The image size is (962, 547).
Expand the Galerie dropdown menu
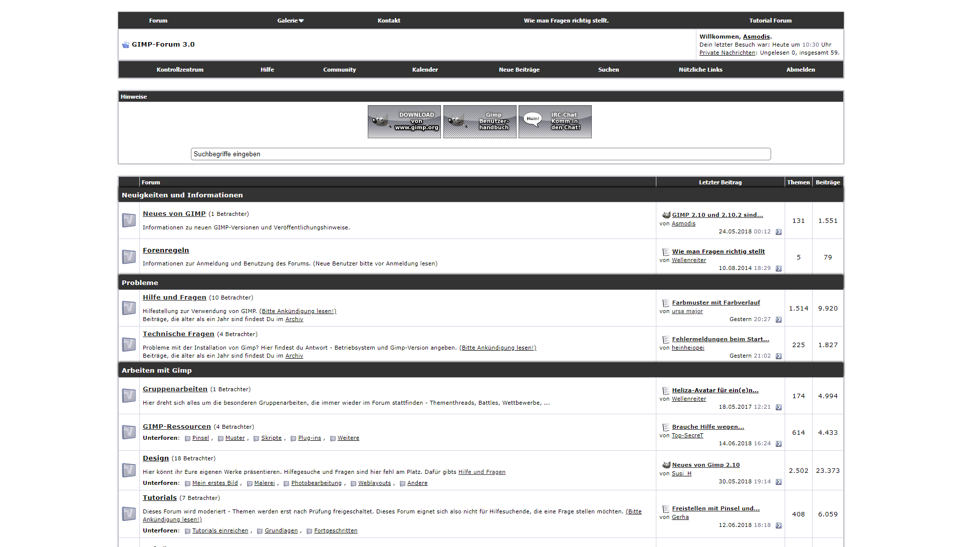[291, 21]
